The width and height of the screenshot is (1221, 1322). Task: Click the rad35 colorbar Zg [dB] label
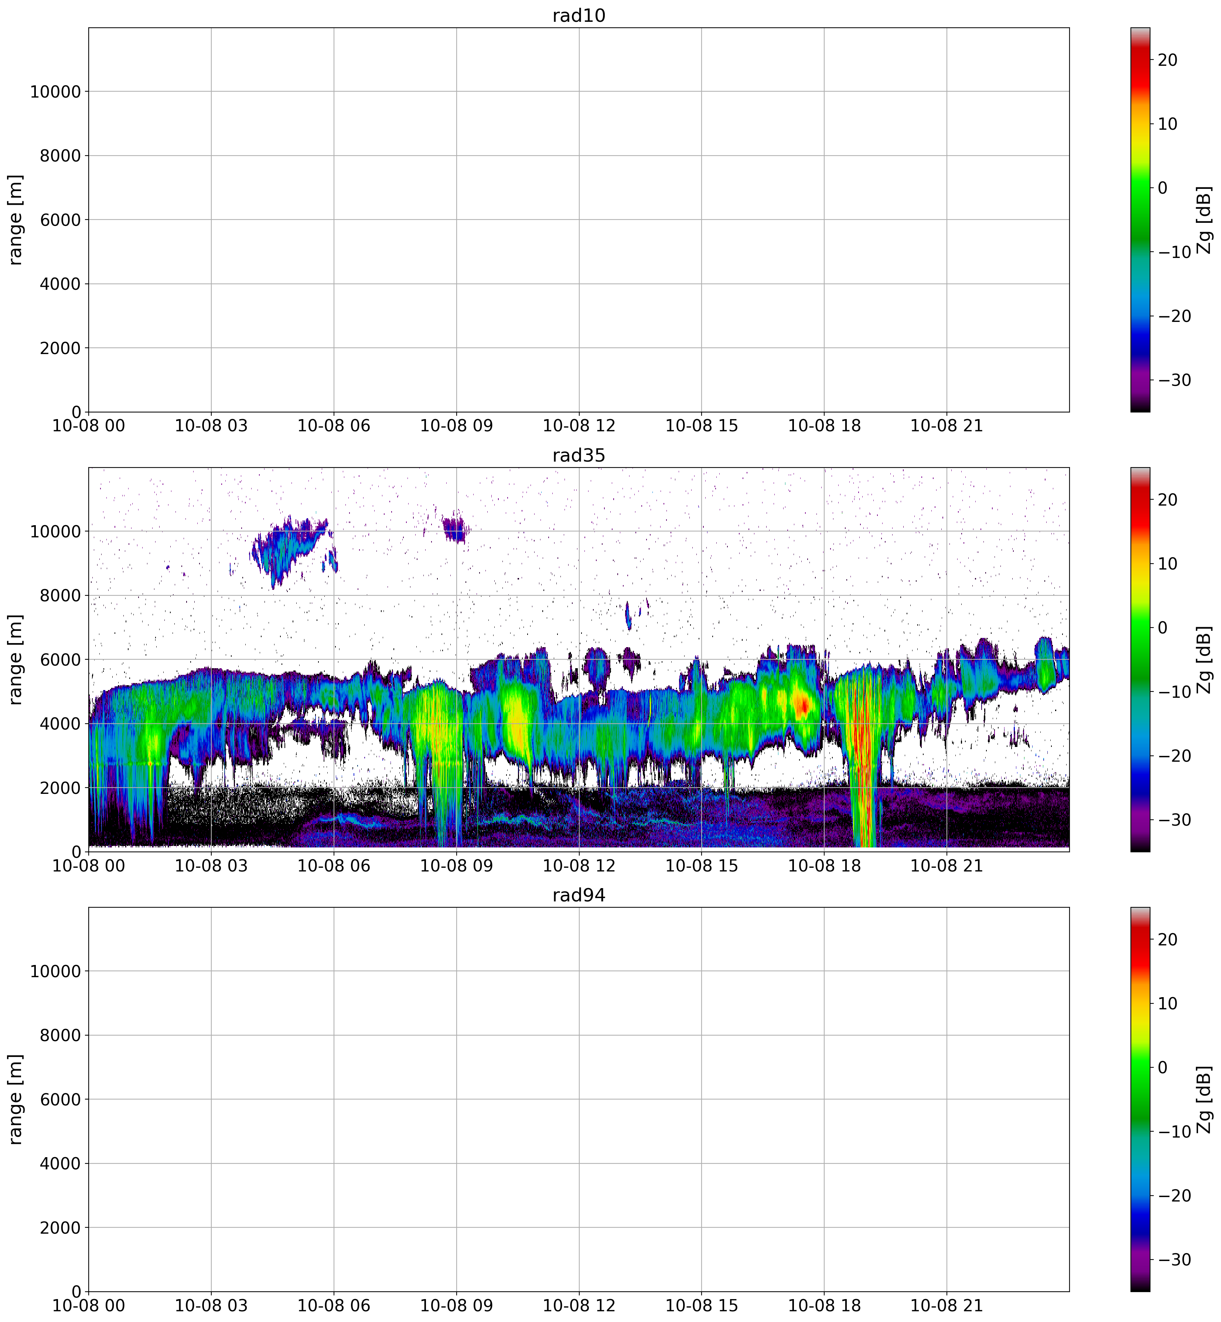coord(1204,659)
